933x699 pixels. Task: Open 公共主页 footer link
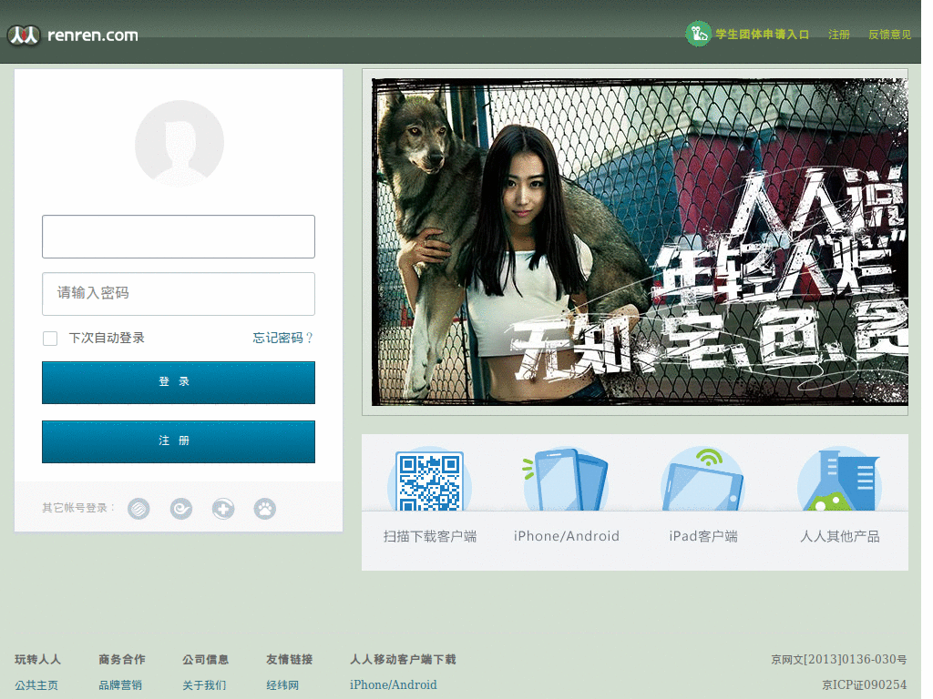click(36, 685)
